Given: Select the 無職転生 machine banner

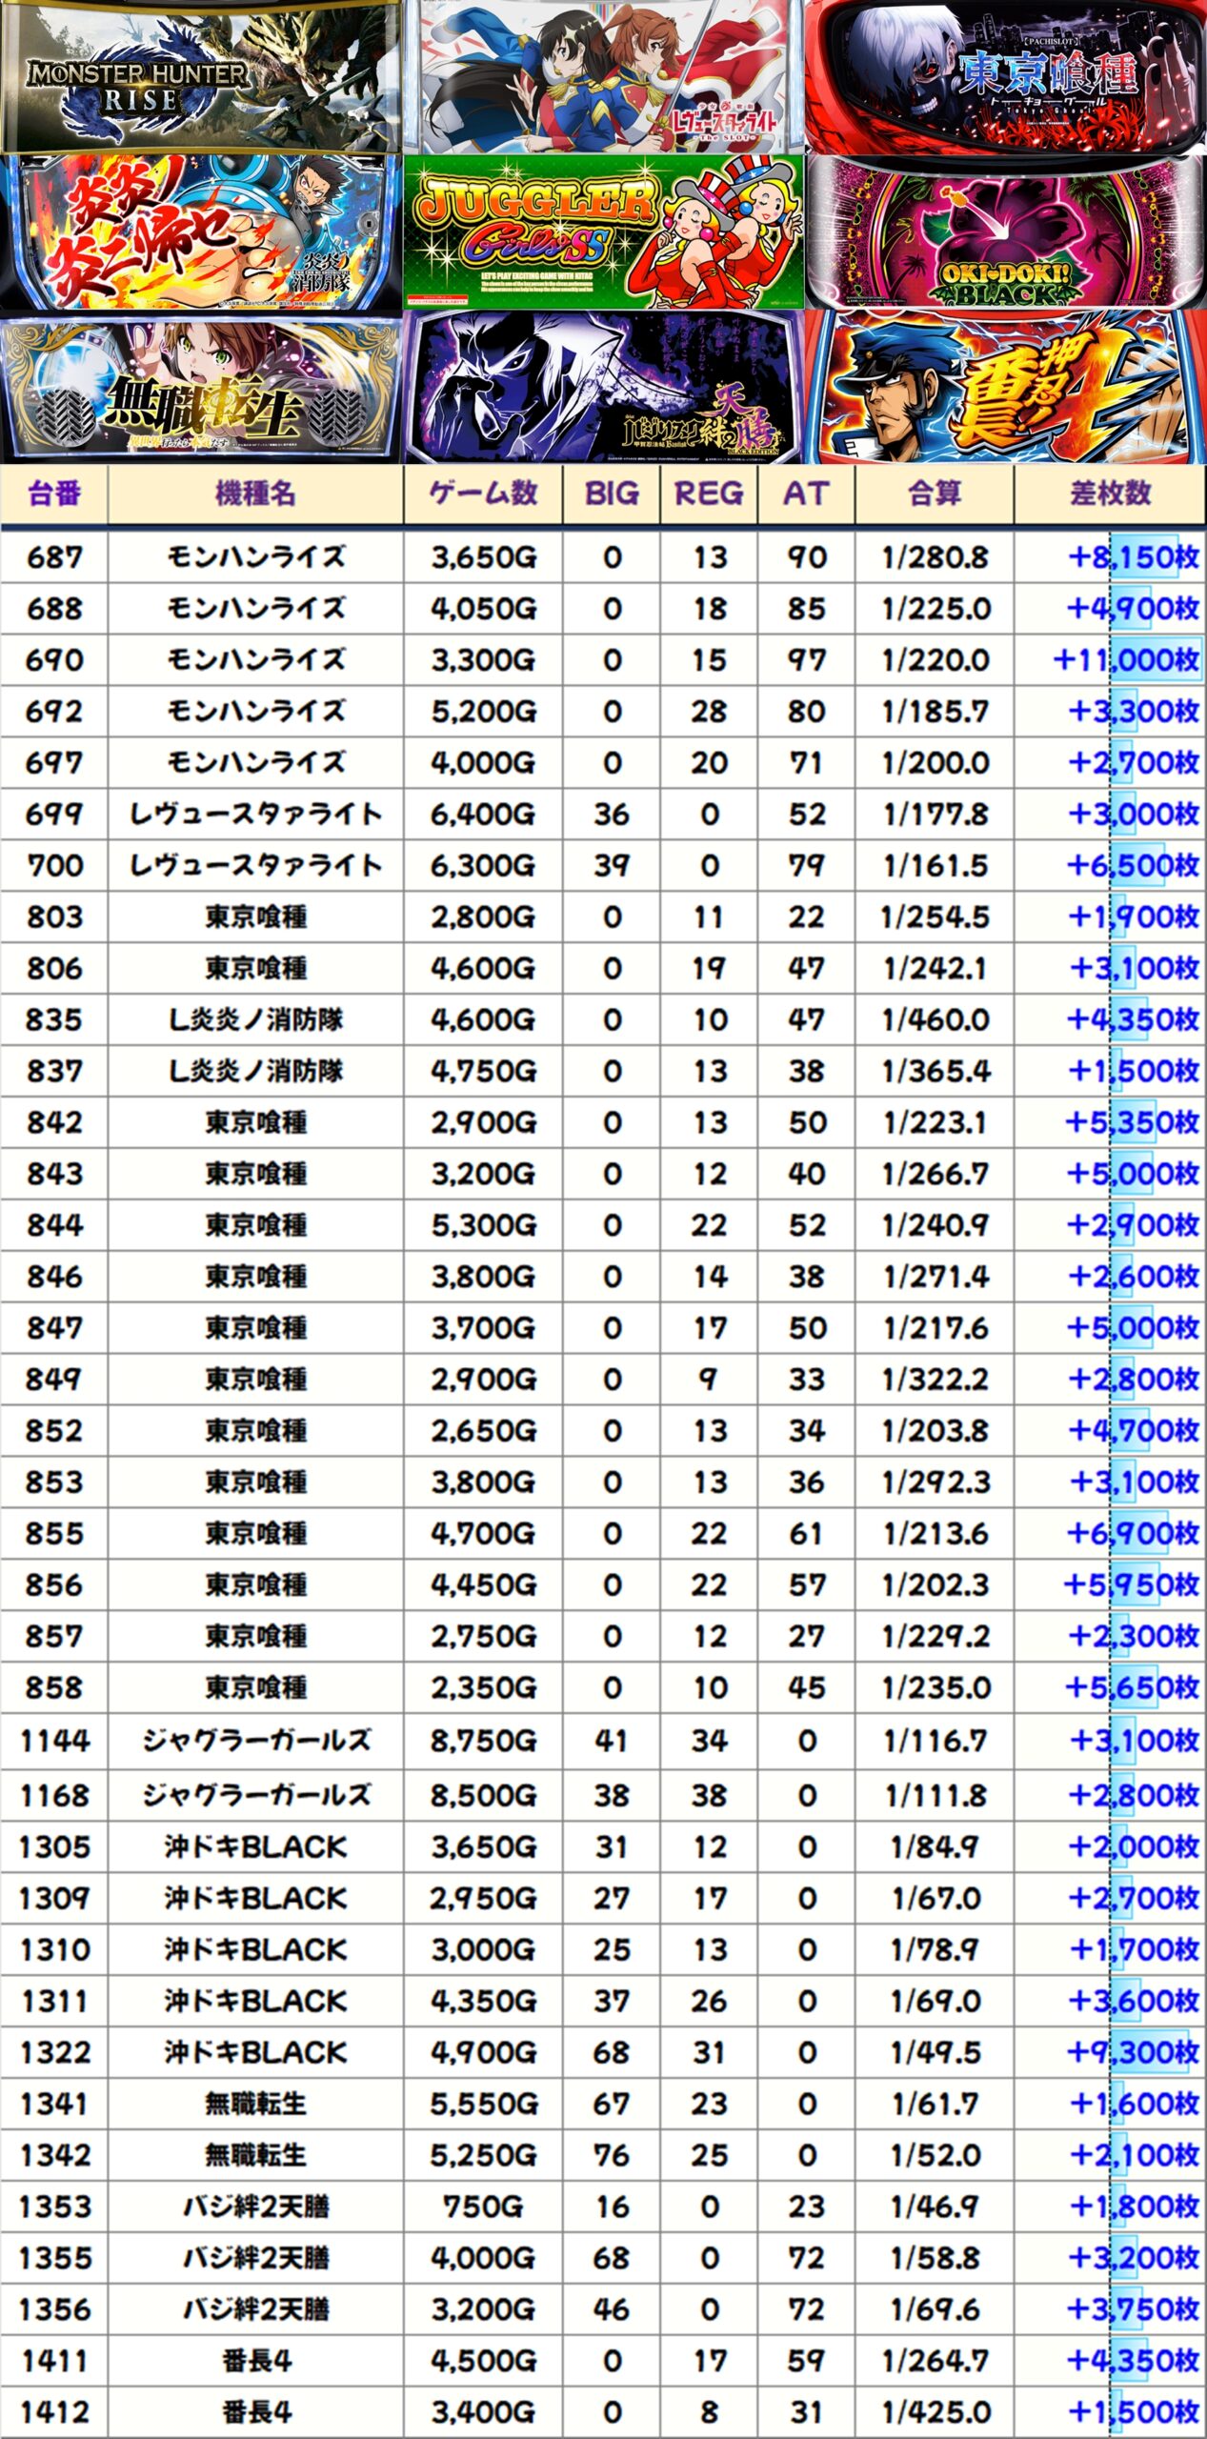Looking at the screenshot, I should [x=200, y=389].
